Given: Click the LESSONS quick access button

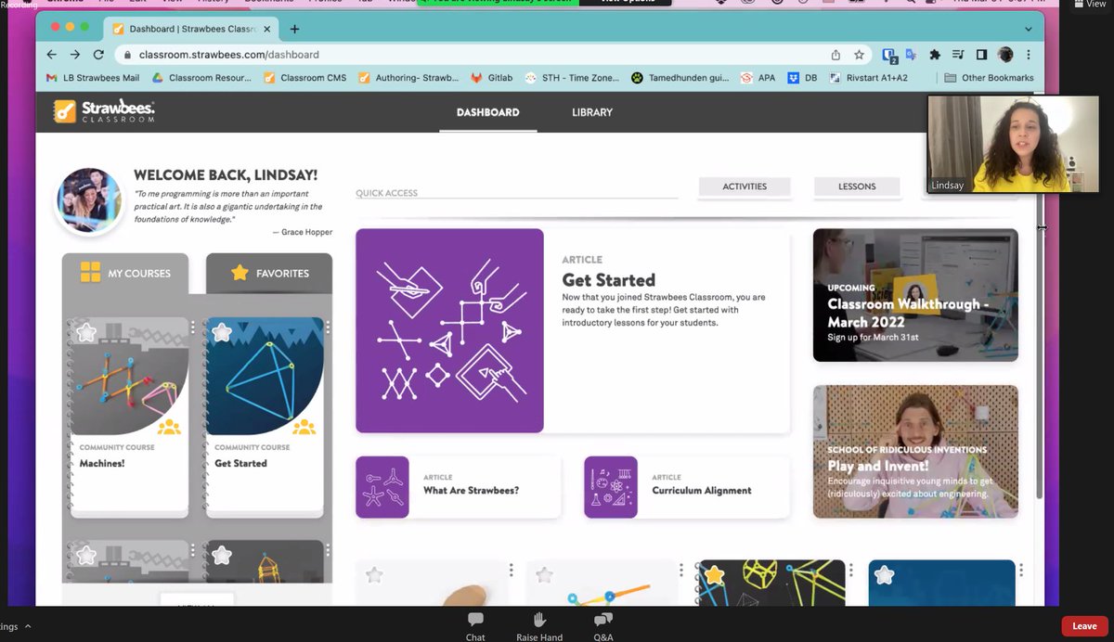Looking at the screenshot, I should point(857,186).
